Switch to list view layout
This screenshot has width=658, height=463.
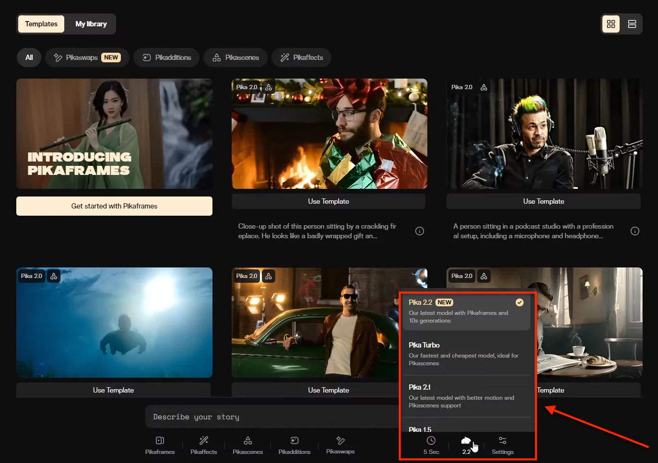[632, 24]
